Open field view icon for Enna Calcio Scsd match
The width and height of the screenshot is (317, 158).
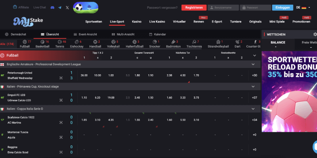[x=61, y=152]
